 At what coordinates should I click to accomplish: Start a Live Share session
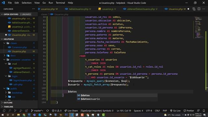pyautogui.click(x=71, y=110)
